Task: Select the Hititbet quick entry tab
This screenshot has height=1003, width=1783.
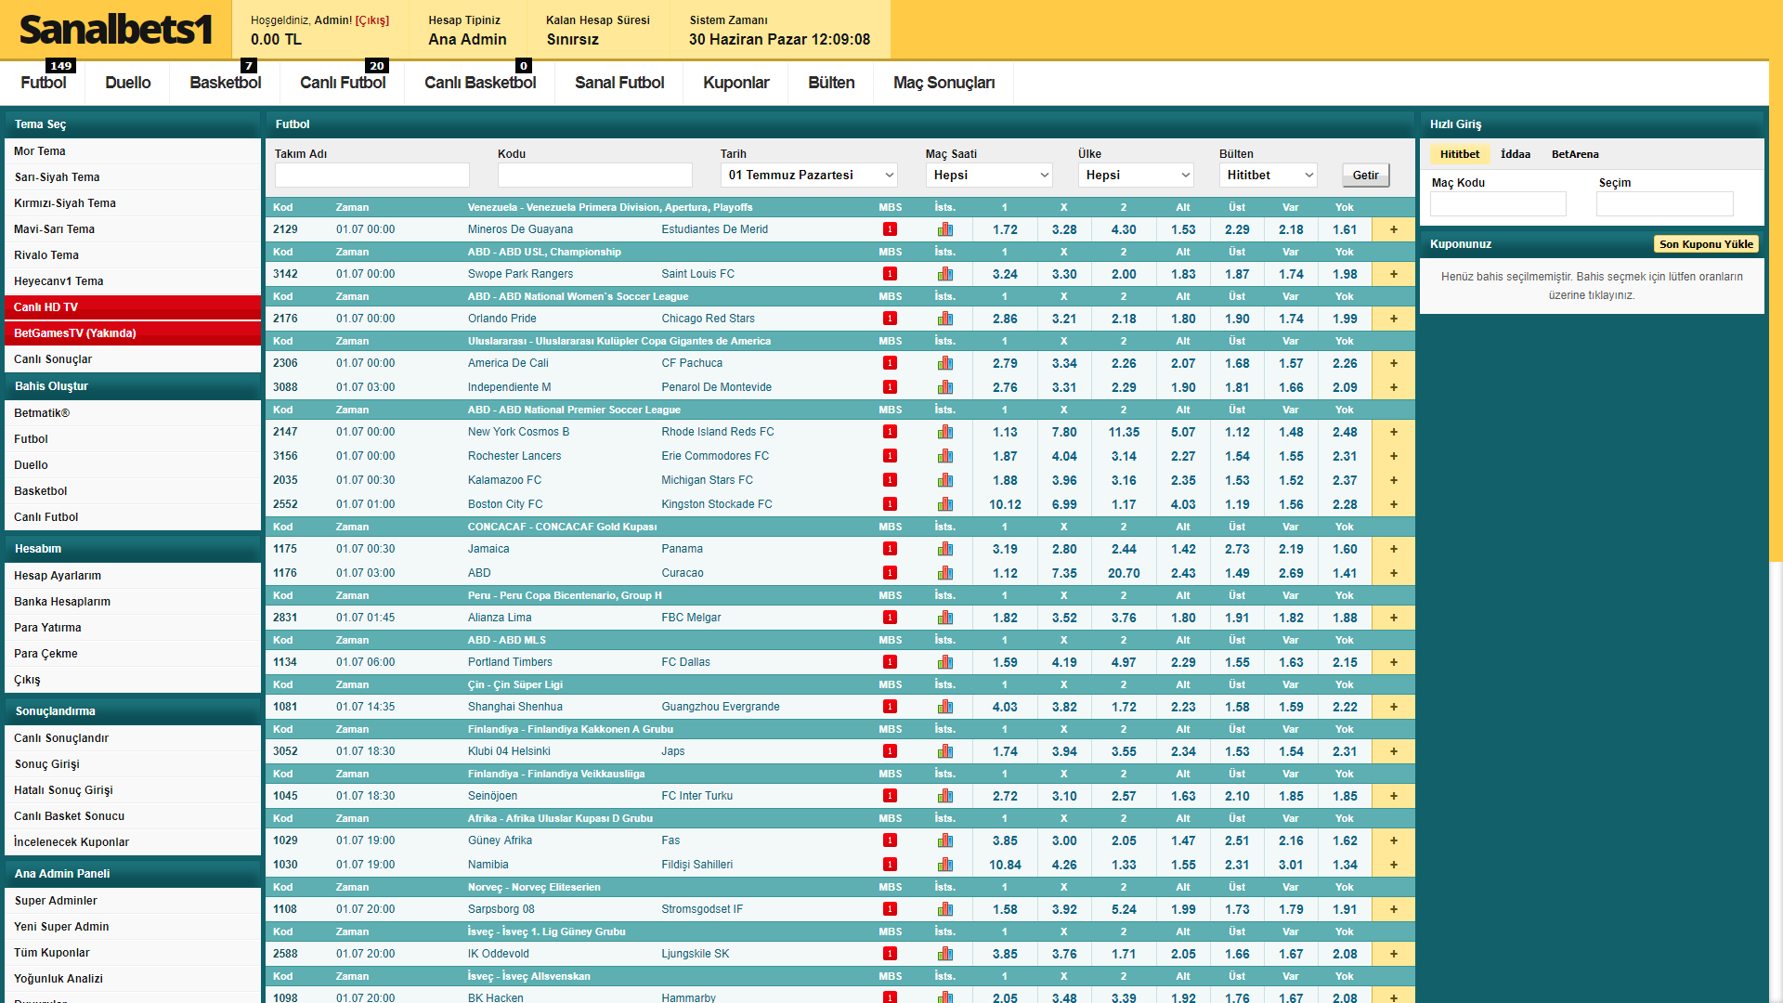Action: [x=1460, y=154]
